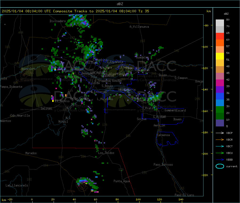This screenshot has width=240, height=203.
Task: Click the Bowen map label
Action: [177, 119]
